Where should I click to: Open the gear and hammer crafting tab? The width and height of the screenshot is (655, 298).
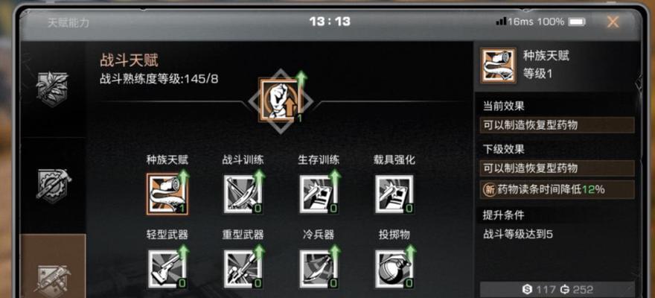54,186
